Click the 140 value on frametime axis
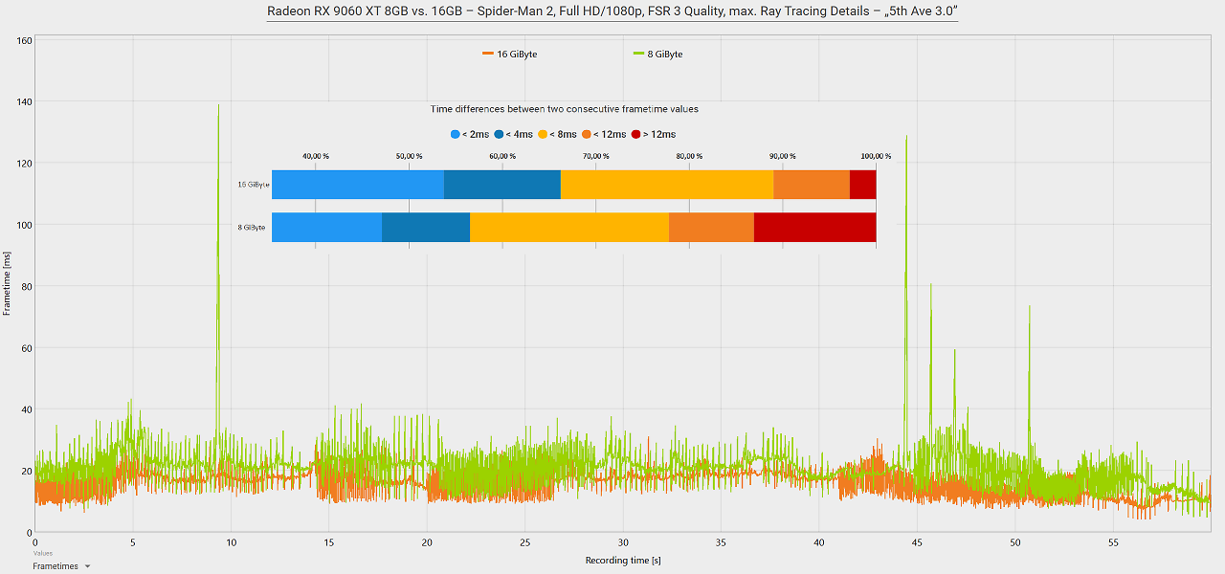The image size is (1225, 574). click(25, 101)
